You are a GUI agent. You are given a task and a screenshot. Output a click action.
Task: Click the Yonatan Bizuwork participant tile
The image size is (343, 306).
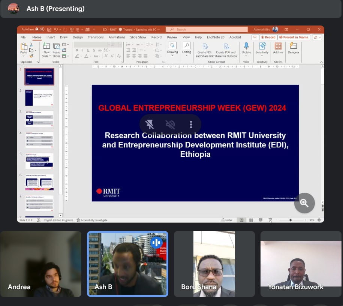click(x=301, y=264)
